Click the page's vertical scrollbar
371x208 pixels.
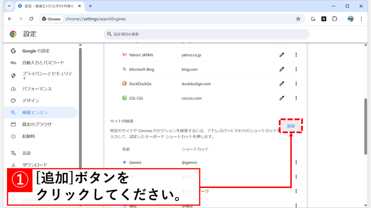coord(366,126)
